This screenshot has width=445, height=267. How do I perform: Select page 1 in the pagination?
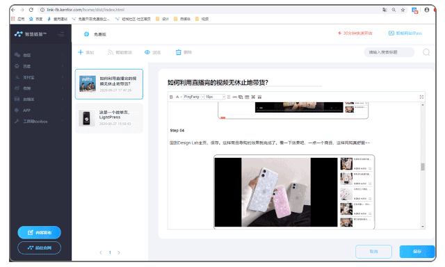coord(110,252)
